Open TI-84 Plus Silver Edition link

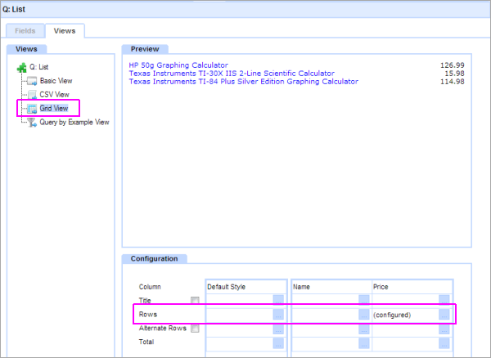click(x=244, y=81)
